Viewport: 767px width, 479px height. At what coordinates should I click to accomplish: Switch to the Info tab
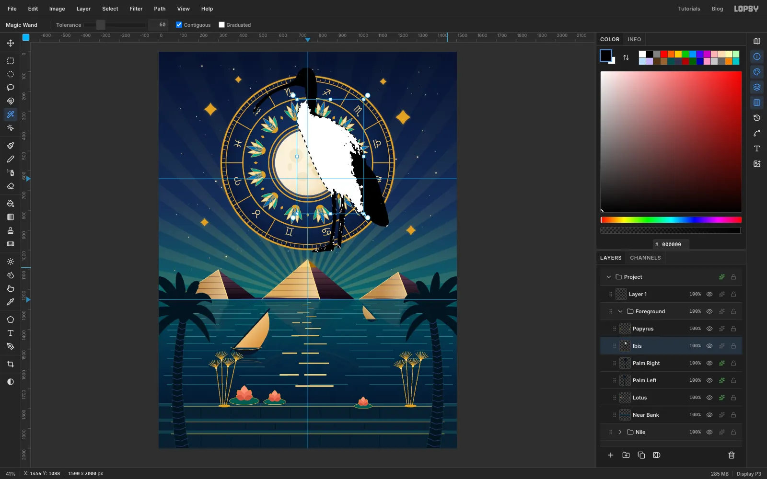[634, 39]
